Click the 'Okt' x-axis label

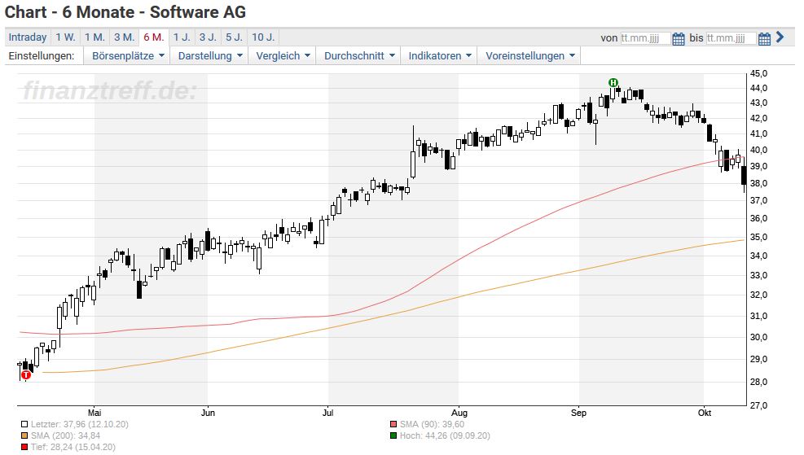coord(705,413)
